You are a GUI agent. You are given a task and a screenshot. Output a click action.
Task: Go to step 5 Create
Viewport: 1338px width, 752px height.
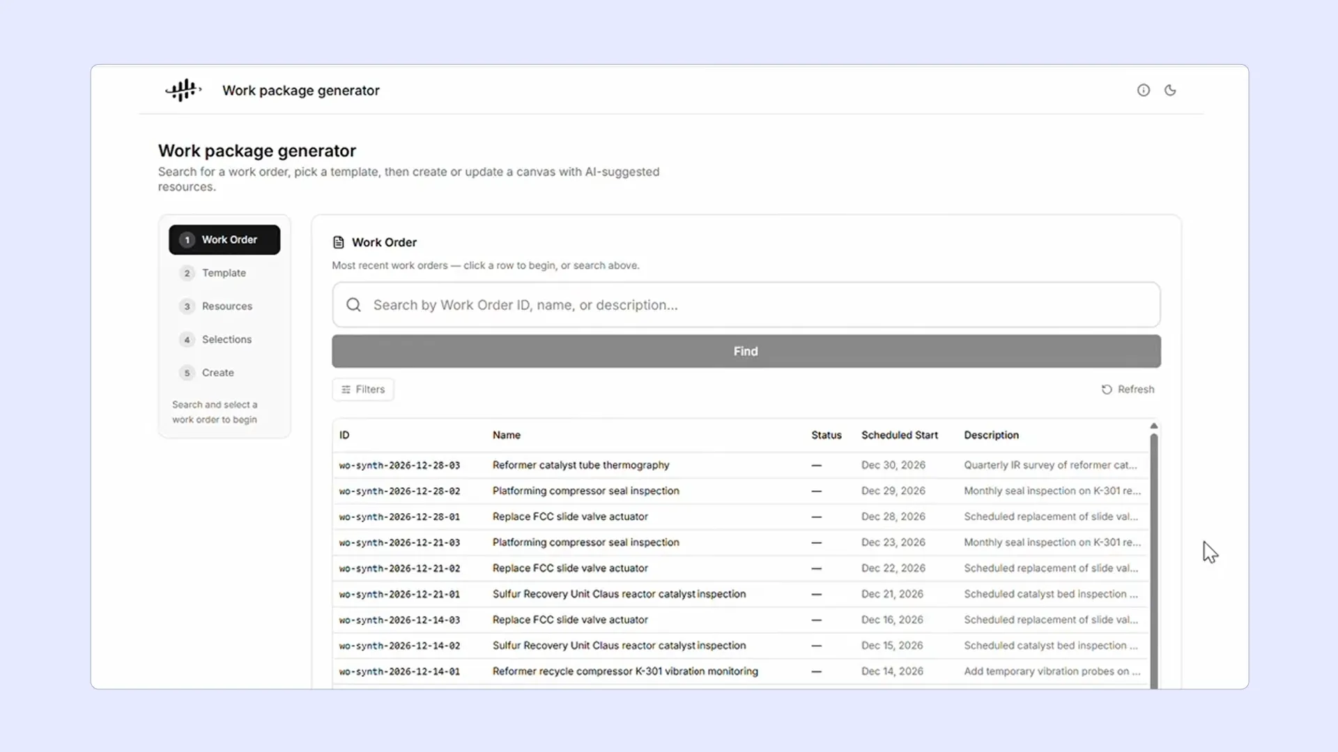tap(224, 373)
